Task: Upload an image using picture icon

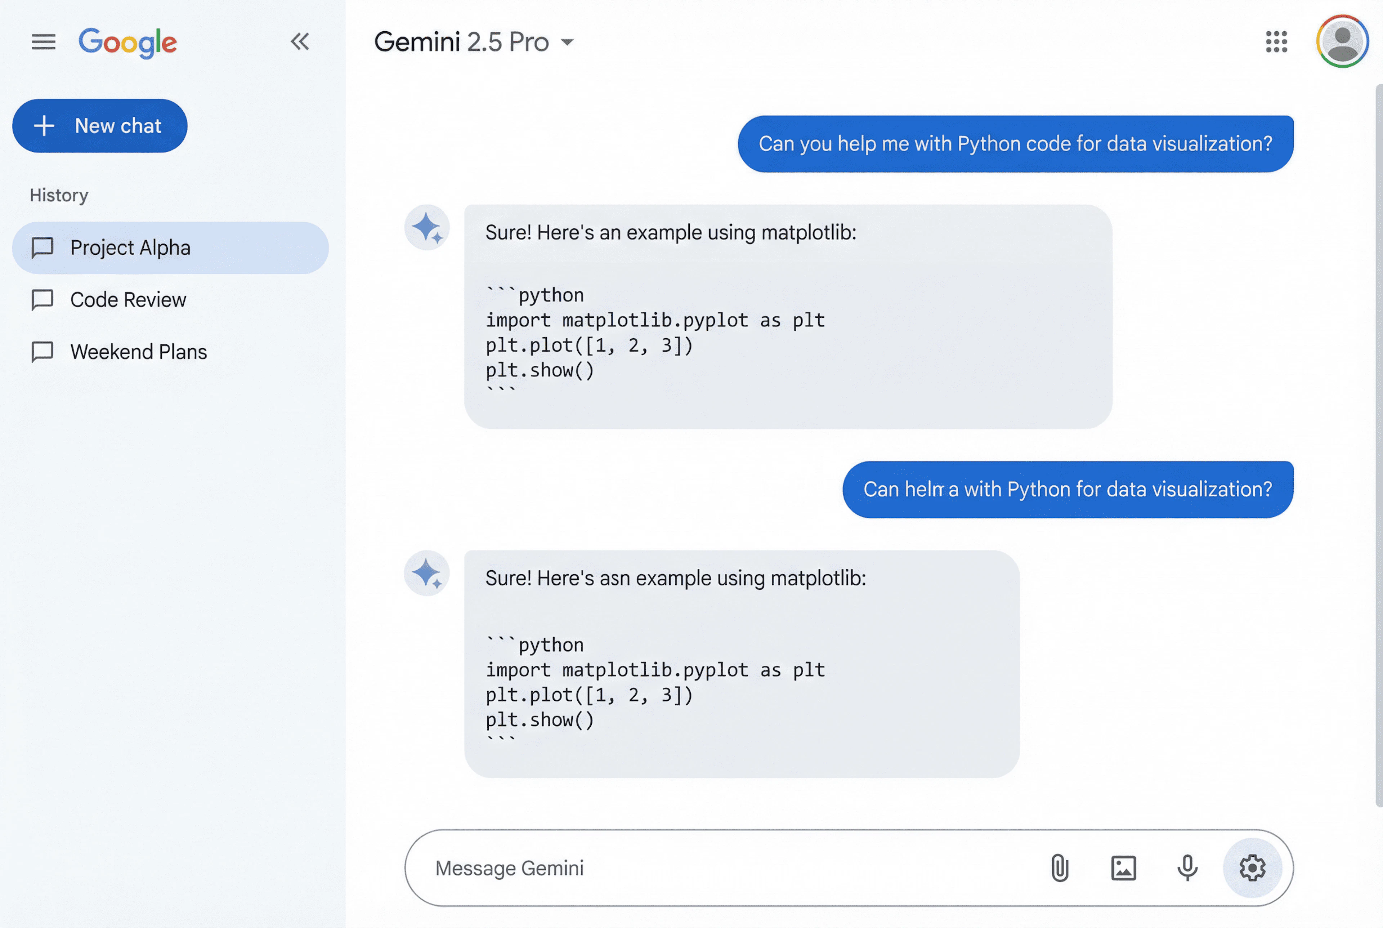Action: [x=1123, y=868]
